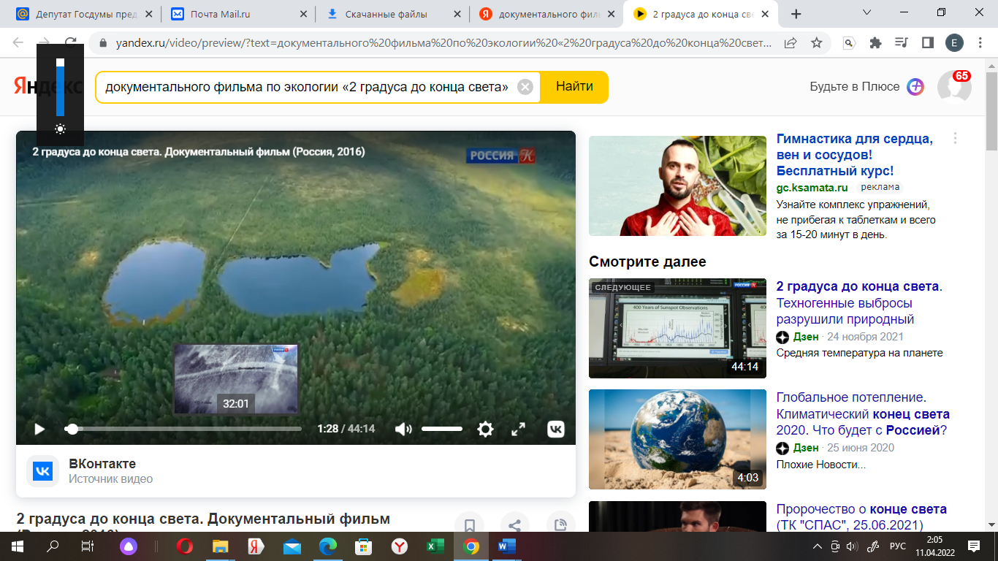The width and height of the screenshot is (998, 561).
Task: Open the Extensions puzzle menu
Action: click(x=875, y=43)
